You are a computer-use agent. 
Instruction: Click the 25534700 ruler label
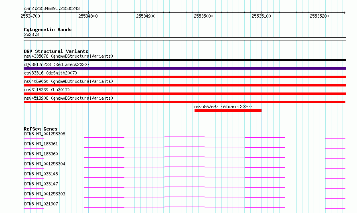click(x=30, y=16)
